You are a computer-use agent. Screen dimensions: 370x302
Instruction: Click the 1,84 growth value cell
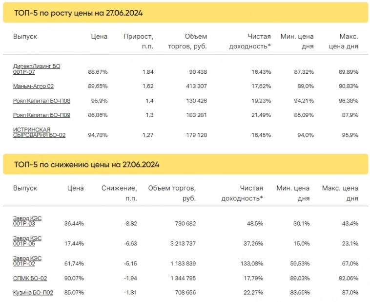tap(148, 72)
